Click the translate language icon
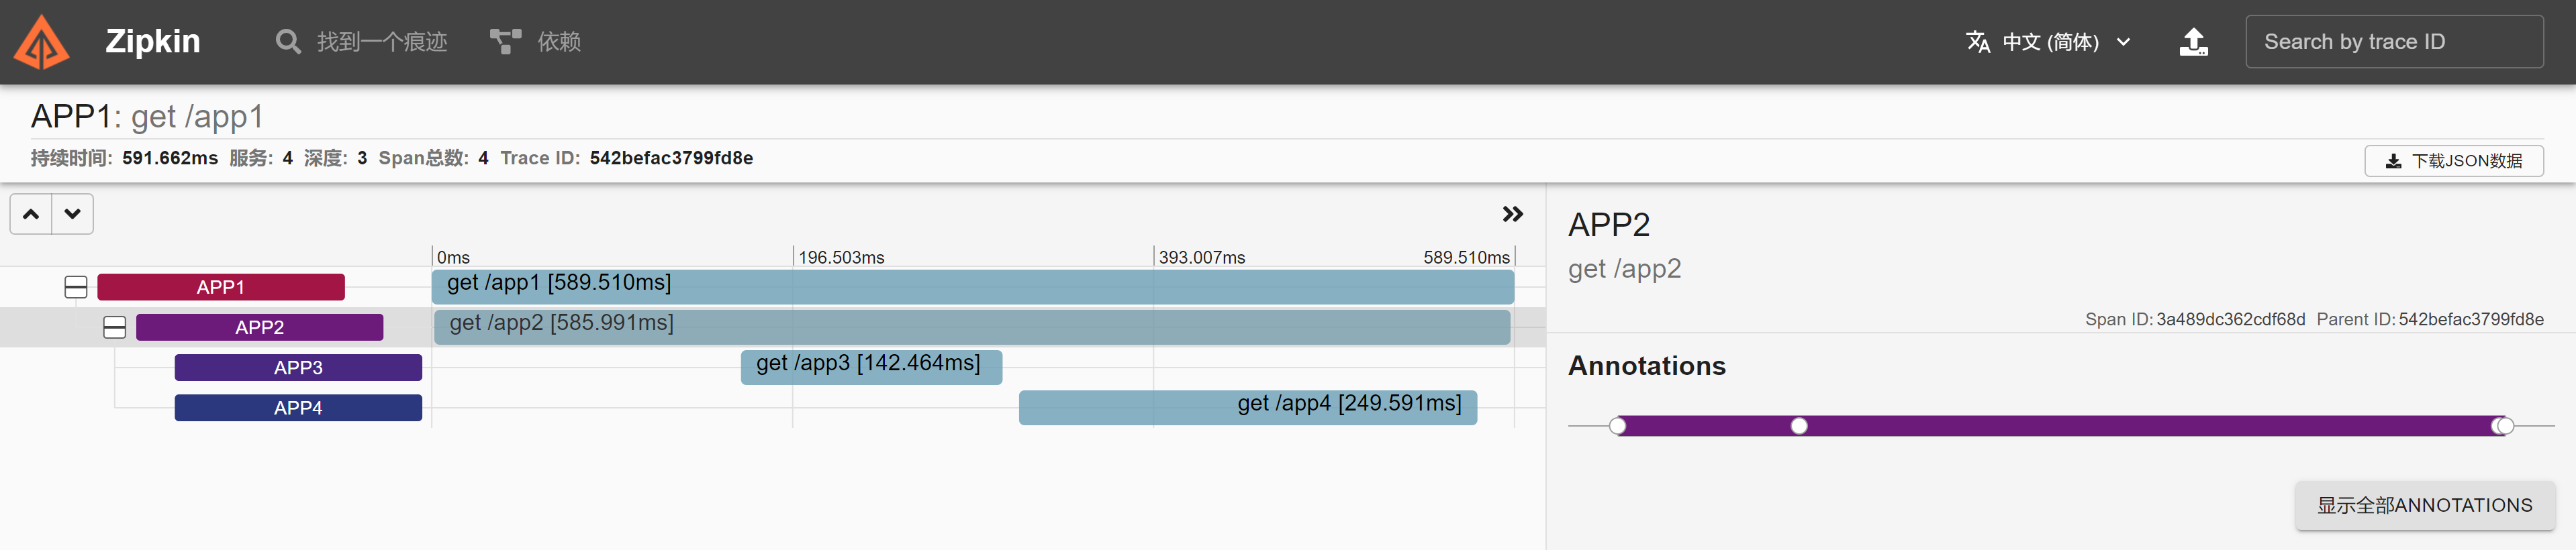Image resolution: width=2576 pixels, height=550 pixels. tap(1978, 42)
